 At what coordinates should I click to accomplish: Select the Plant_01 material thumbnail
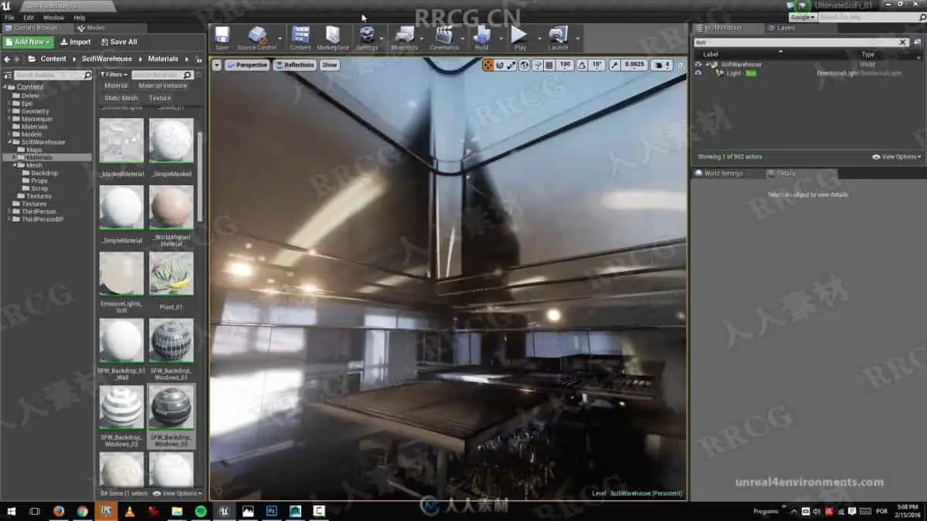coord(171,274)
